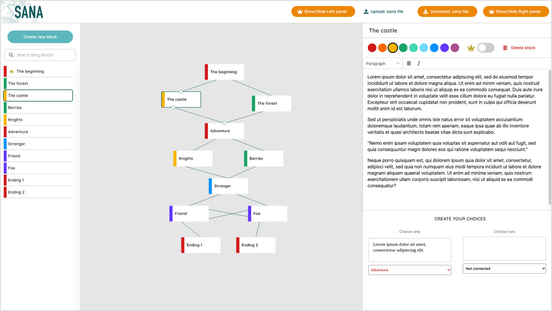Pick the red color swatch

coord(372,48)
